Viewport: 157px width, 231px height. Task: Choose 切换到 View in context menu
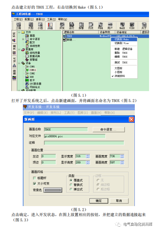tap(124, 43)
